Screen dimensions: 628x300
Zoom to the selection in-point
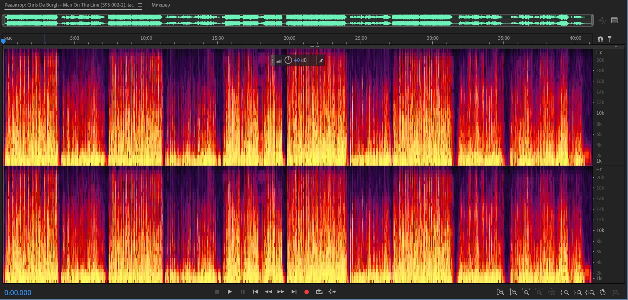(565, 292)
